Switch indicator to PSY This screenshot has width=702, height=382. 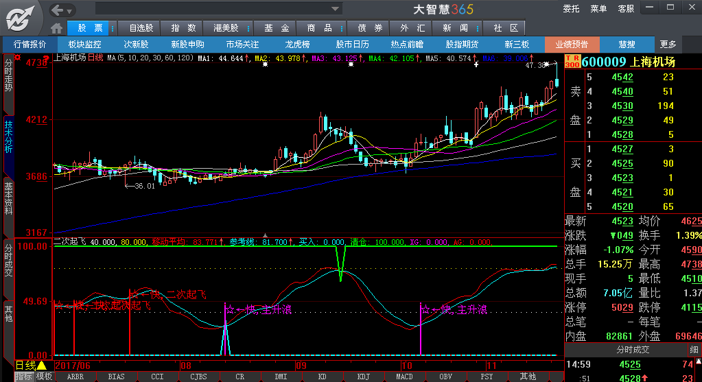click(487, 377)
